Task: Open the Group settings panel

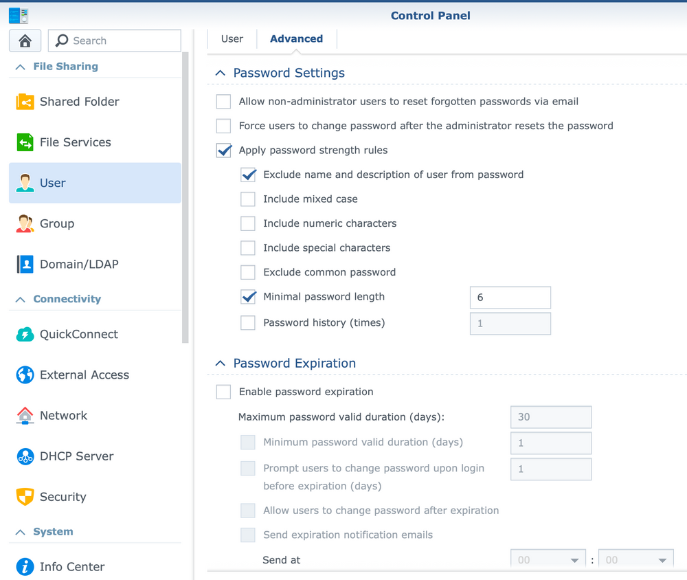Action: point(57,223)
